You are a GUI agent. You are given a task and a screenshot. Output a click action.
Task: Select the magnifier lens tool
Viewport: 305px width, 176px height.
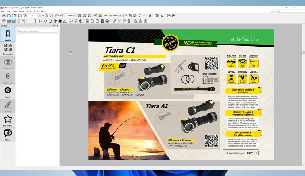[125, 16]
